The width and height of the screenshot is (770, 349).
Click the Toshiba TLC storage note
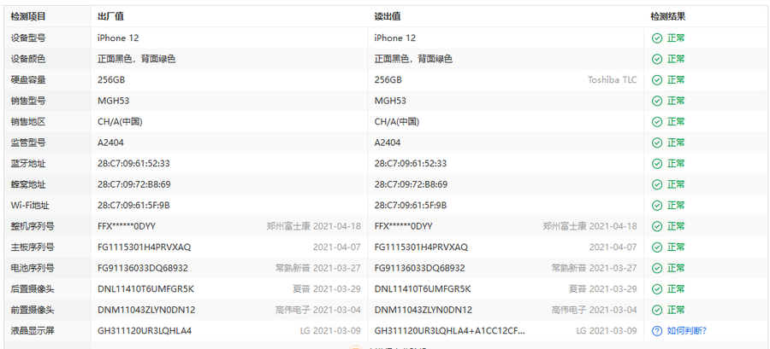(x=613, y=80)
